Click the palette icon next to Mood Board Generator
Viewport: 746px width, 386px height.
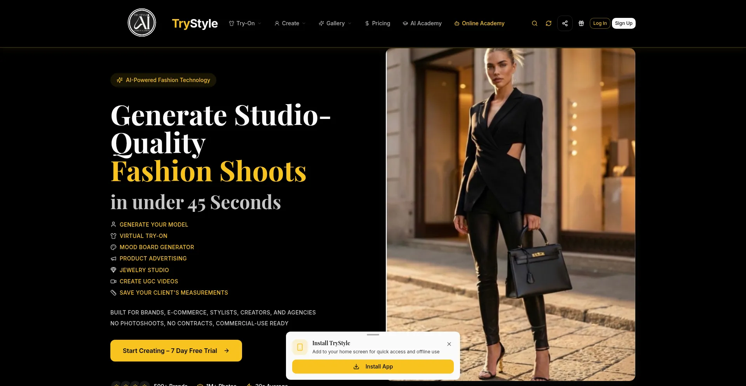pos(113,247)
